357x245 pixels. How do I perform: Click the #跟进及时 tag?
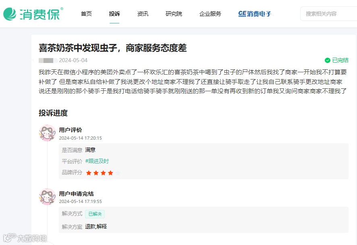click(97, 161)
